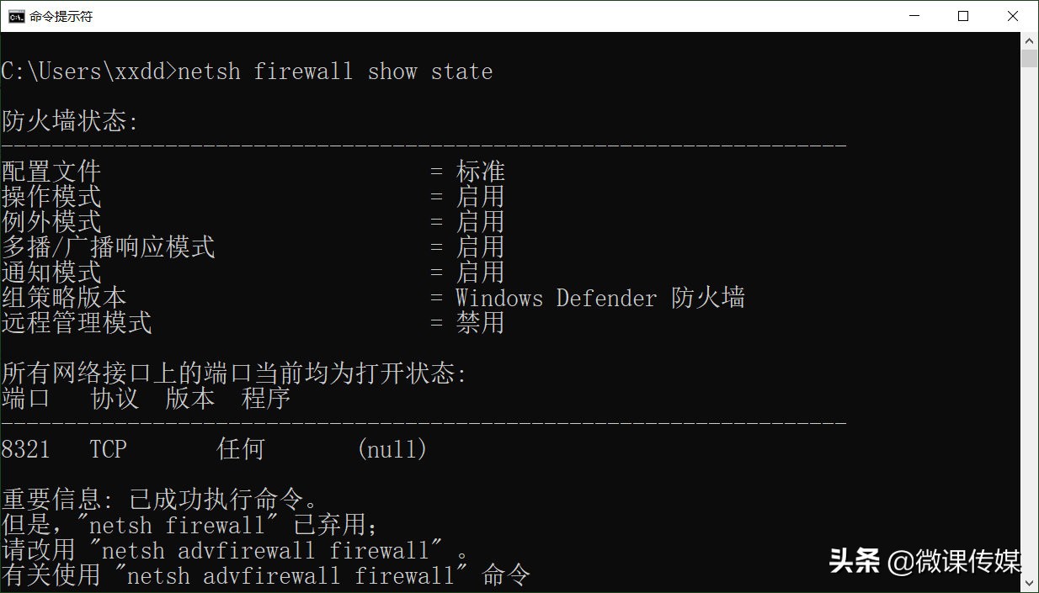Click the 操作模式 status line
Viewport: 1039px width, 593px height.
tap(253, 198)
